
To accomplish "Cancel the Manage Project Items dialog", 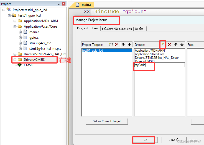I will (174, 140).
